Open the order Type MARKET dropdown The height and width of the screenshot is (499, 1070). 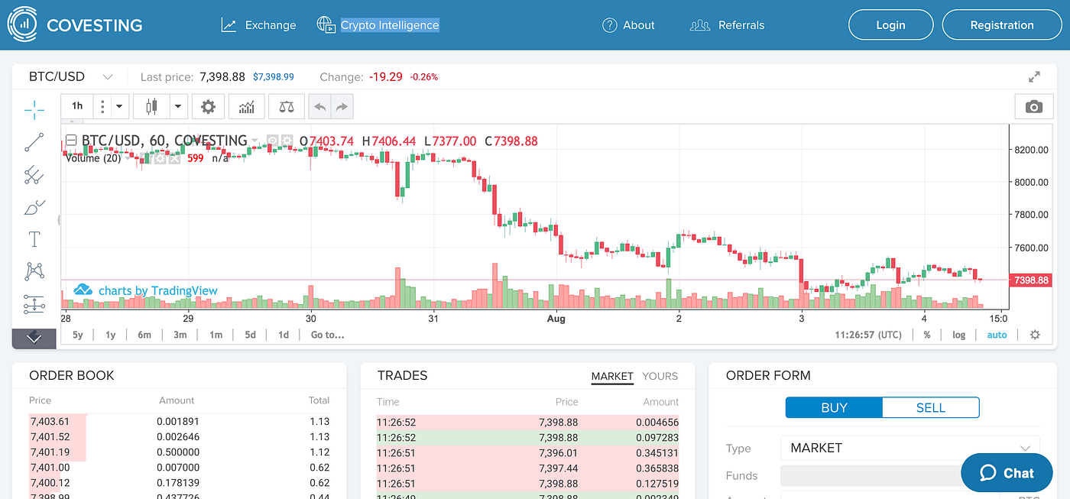(x=909, y=448)
